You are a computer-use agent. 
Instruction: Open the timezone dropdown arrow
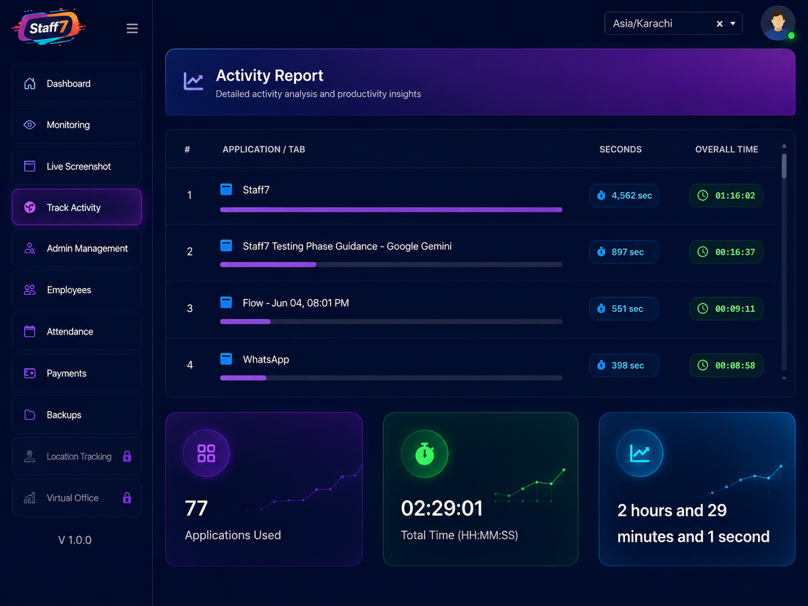(x=733, y=23)
